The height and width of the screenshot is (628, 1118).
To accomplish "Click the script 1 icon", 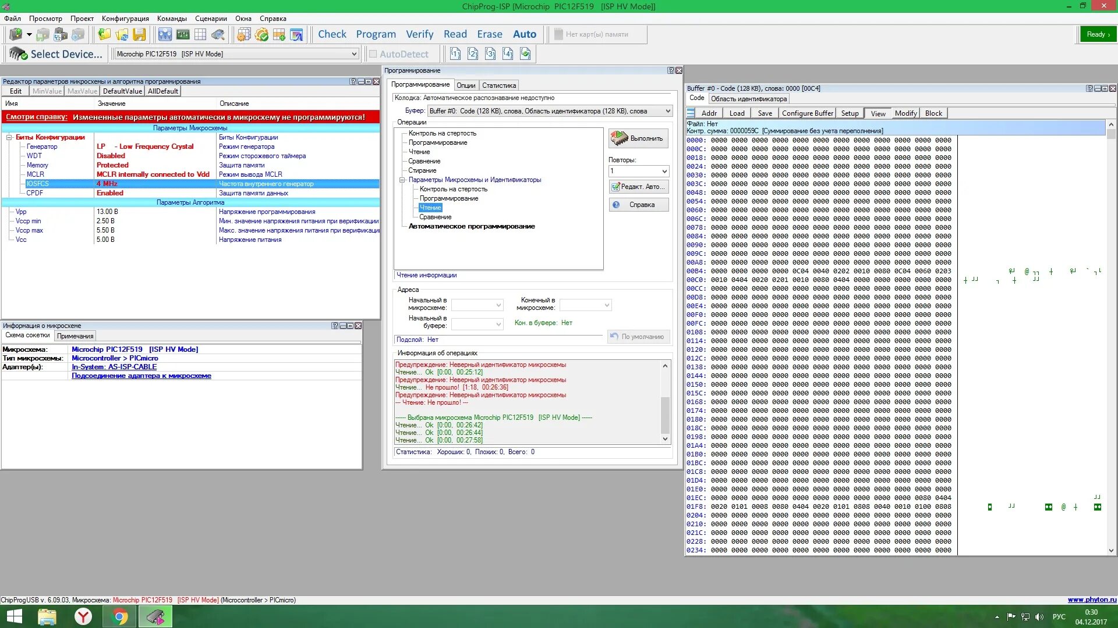I will [455, 54].
